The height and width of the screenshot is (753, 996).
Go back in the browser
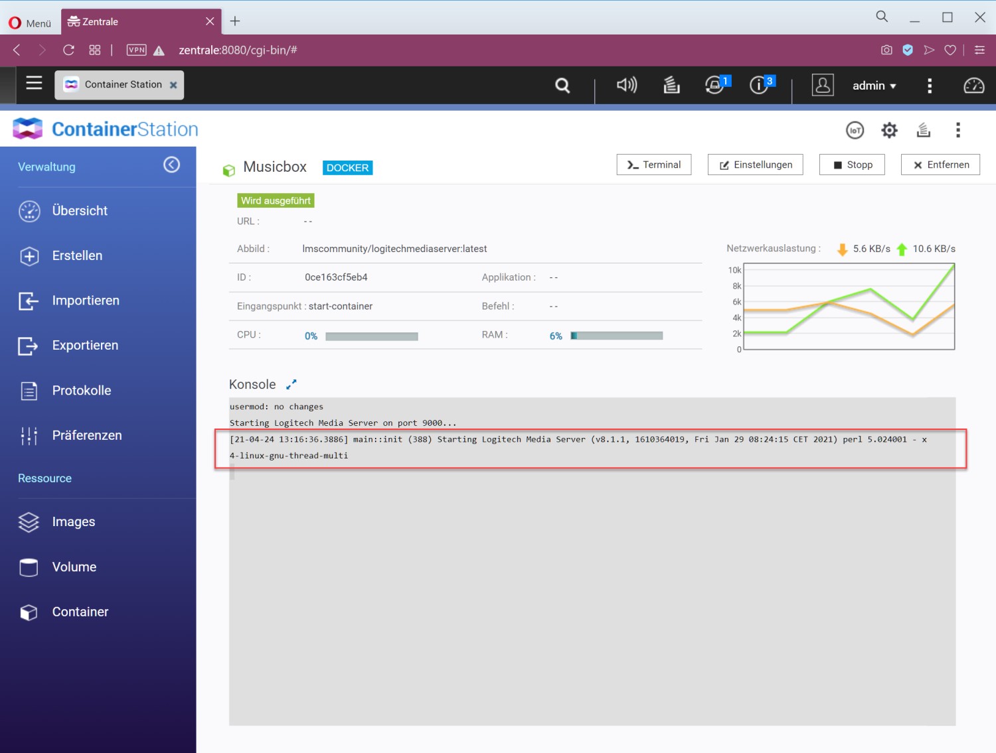[17, 50]
